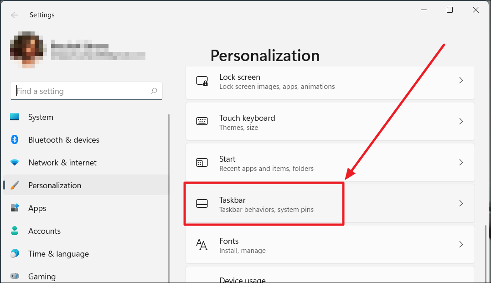
Task: Open Fonts via its chevron arrow
Action: point(461,245)
